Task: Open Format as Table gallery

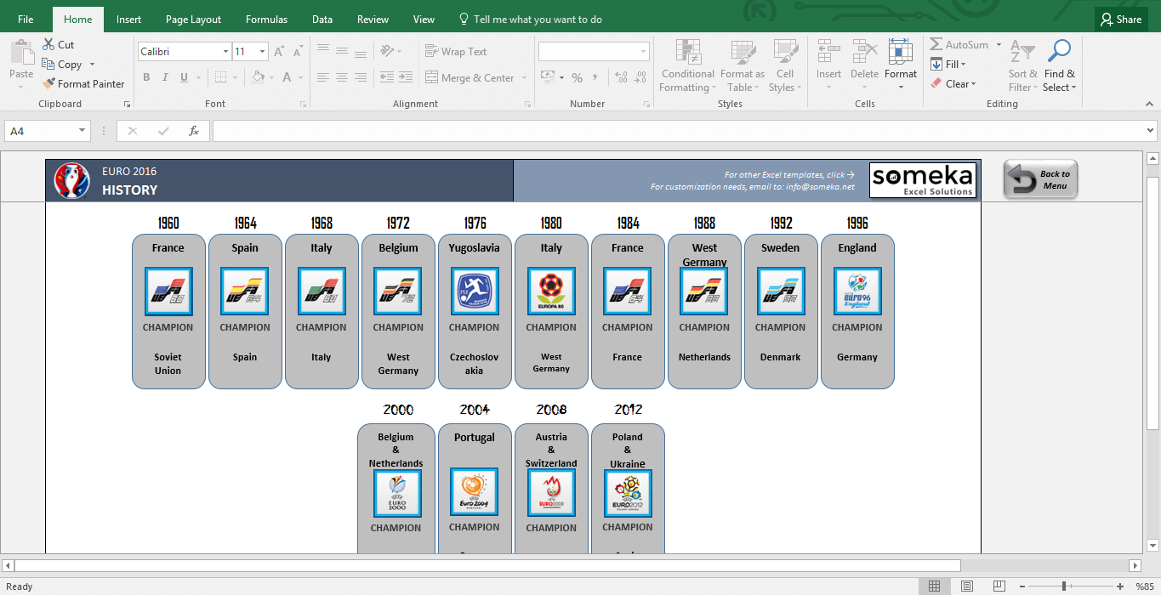Action: (x=743, y=65)
